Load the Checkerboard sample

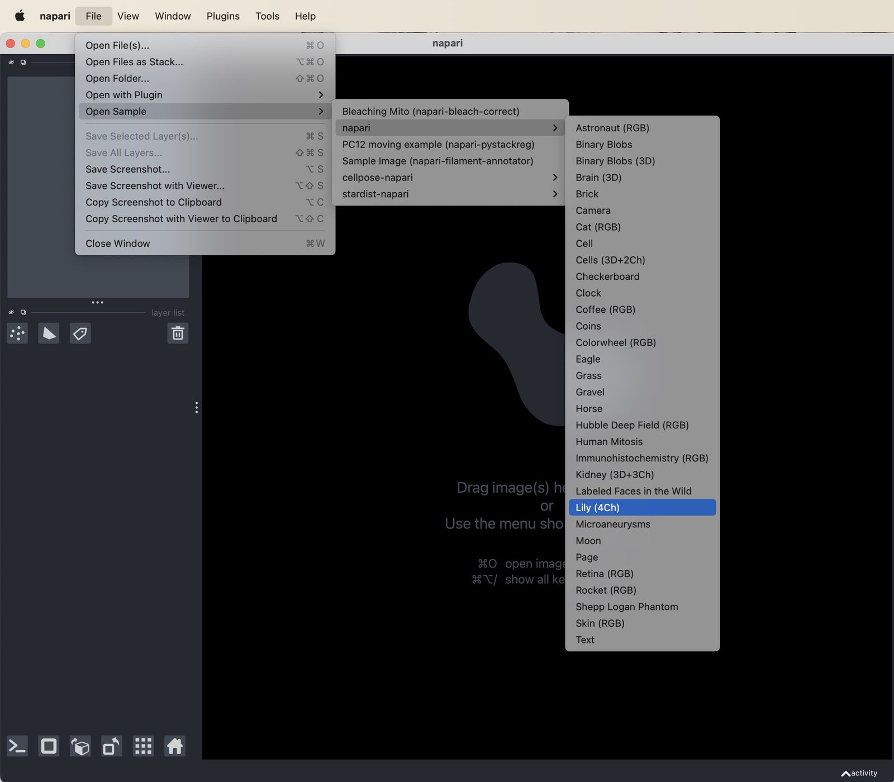[642, 276]
